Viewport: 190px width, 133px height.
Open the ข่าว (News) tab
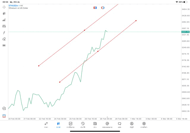(x=95, y=125)
